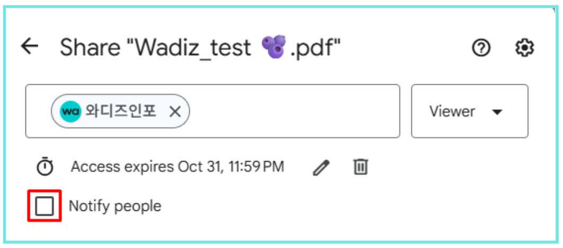Open the help question mark icon
This screenshot has height=248, width=563.
(481, 48)
